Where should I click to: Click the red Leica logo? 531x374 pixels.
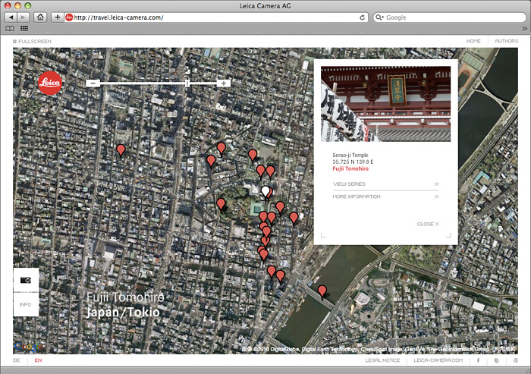tap(50, 83)
